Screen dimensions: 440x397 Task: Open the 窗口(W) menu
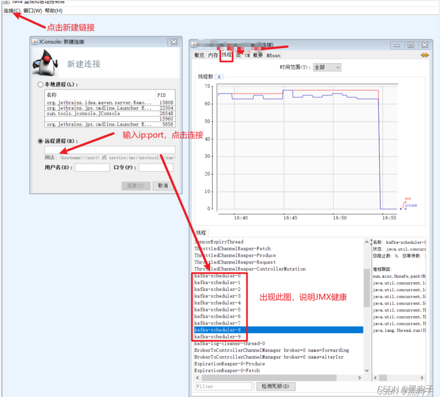[x=29, y=10]
